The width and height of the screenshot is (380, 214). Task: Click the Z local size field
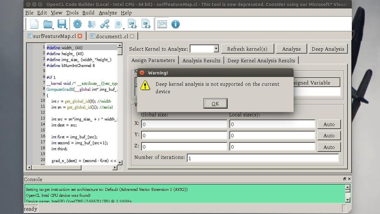pyautogui.click(x=272, y=147)
